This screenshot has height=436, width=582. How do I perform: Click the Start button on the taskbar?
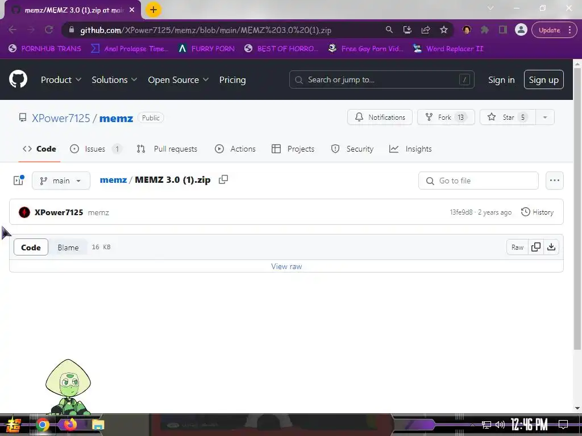tap(14, 425)
